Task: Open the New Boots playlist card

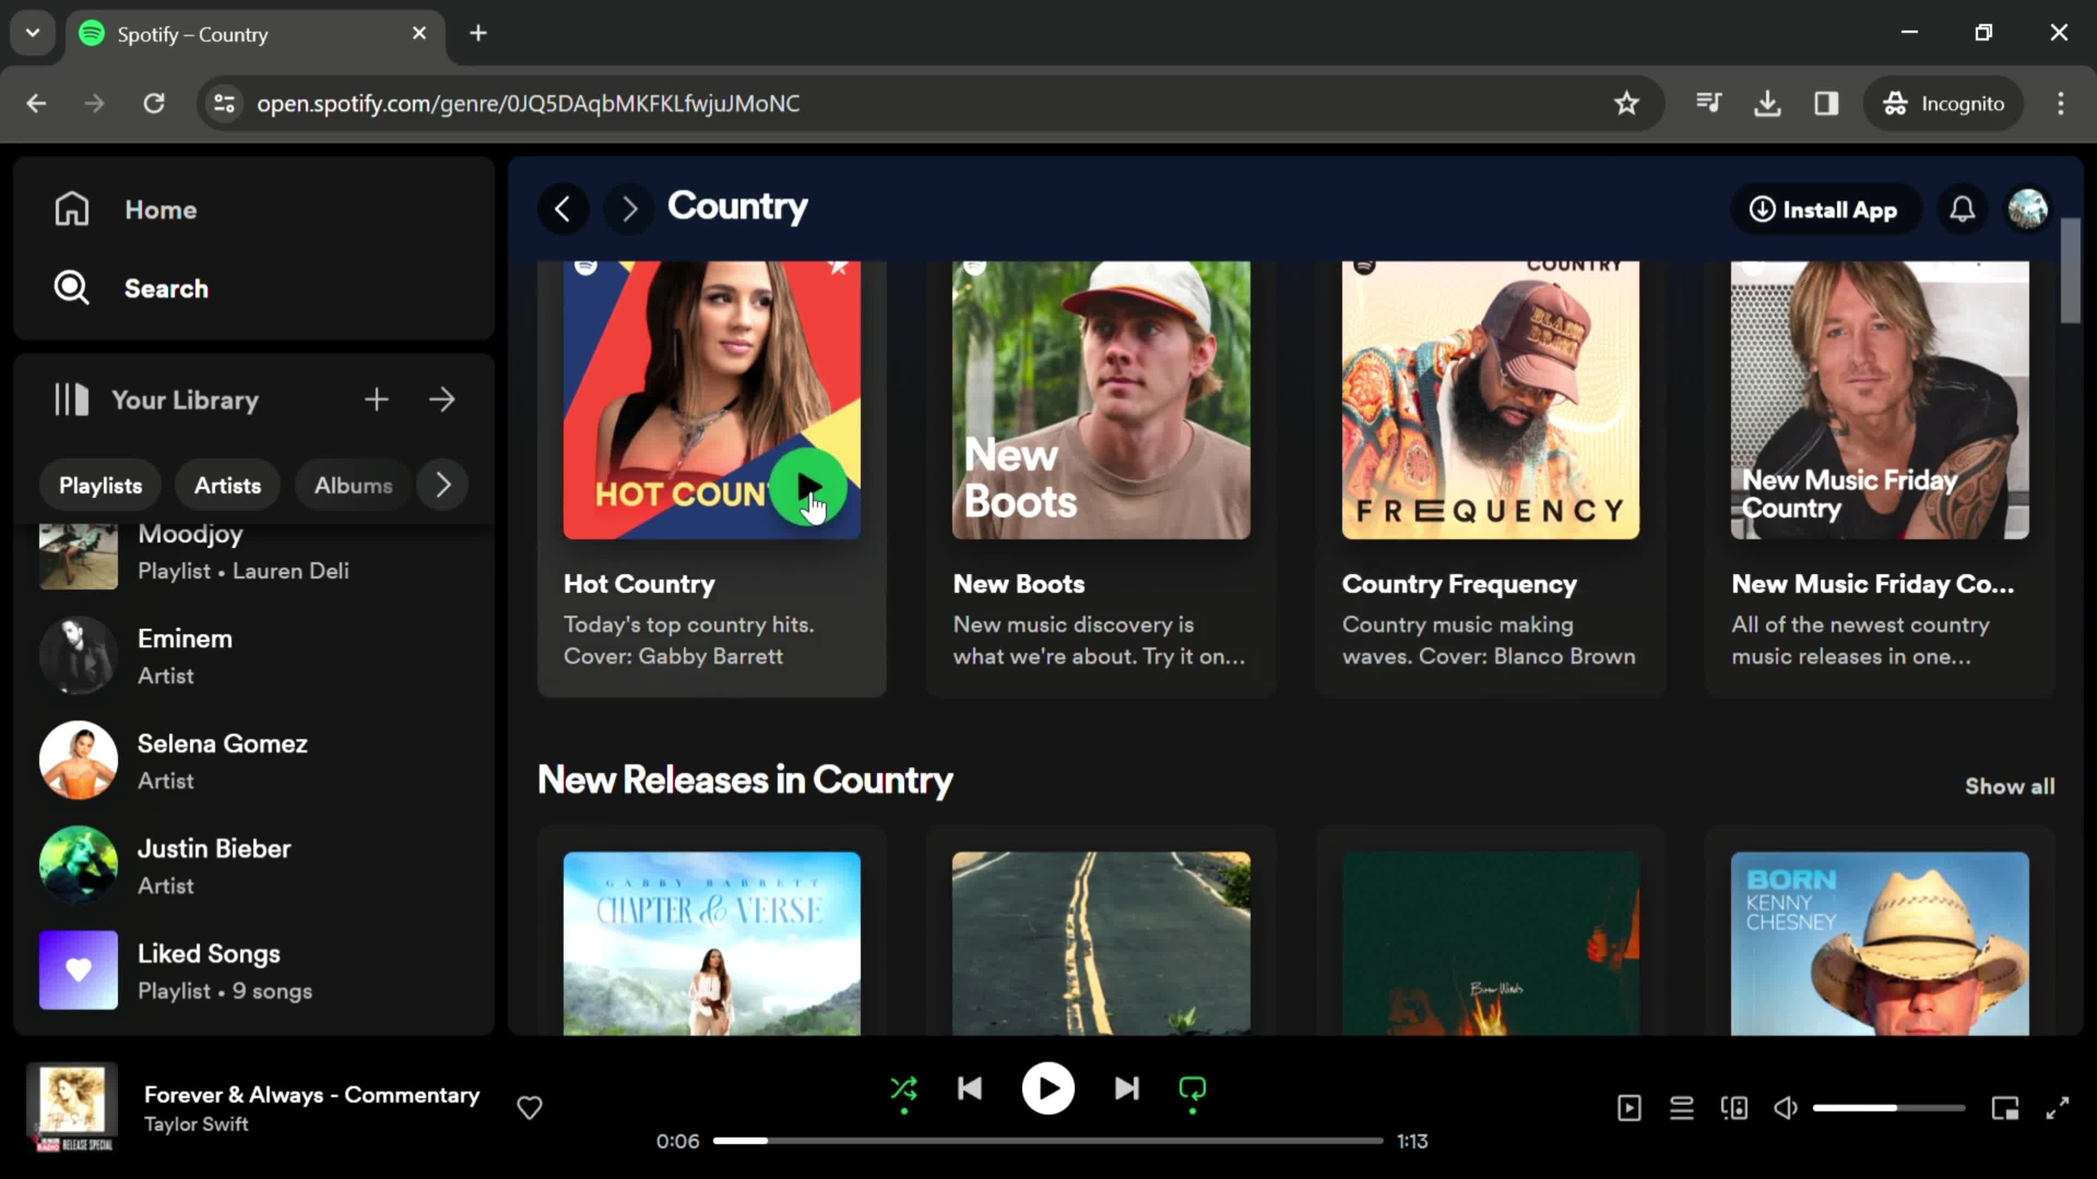Action: tap(1100, 479)
